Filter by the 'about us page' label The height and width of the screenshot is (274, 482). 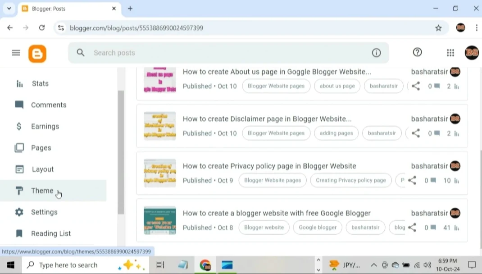point(337,86)
